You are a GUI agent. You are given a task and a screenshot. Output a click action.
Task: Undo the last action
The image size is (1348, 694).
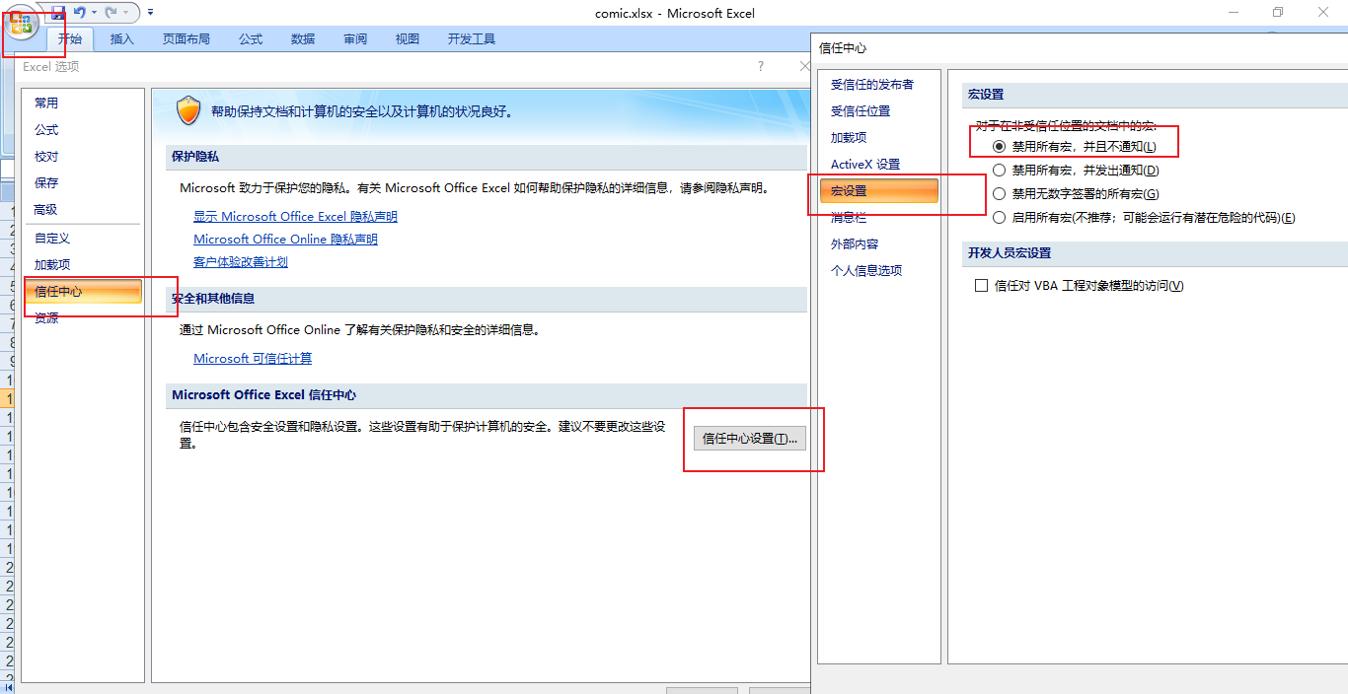click(79, 13)
